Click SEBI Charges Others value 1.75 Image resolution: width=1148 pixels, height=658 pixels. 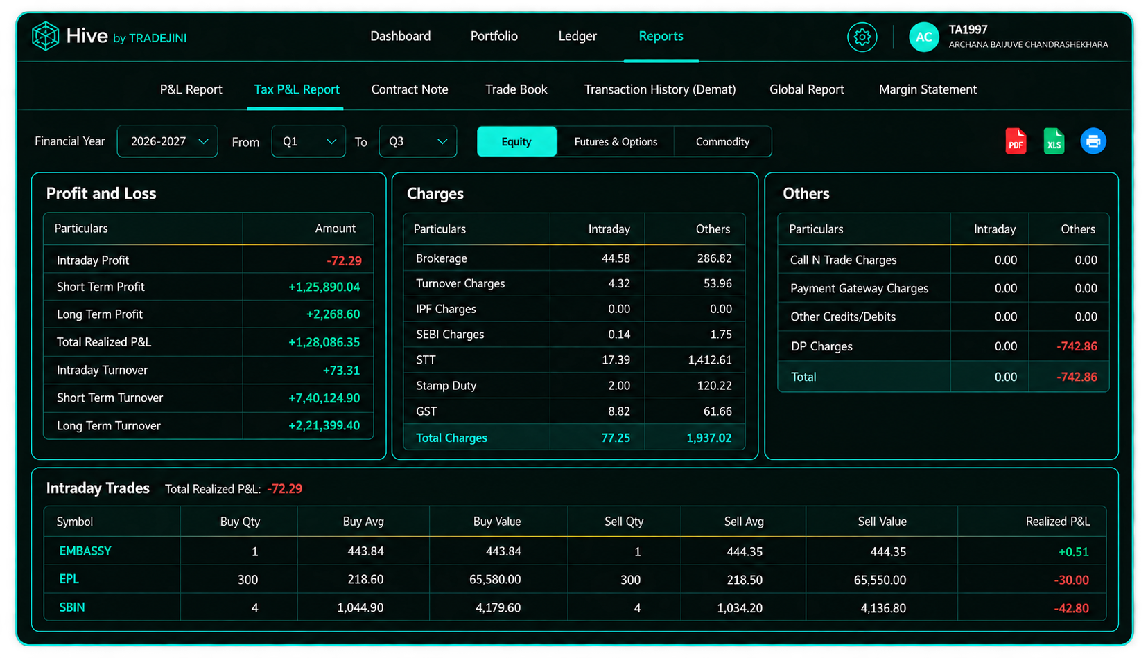[x=721, y=334]
